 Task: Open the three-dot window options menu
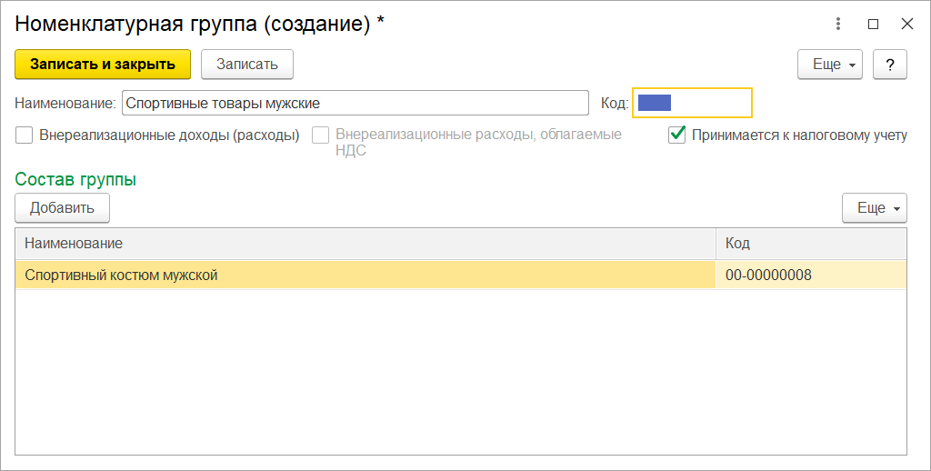coord(837,25)
